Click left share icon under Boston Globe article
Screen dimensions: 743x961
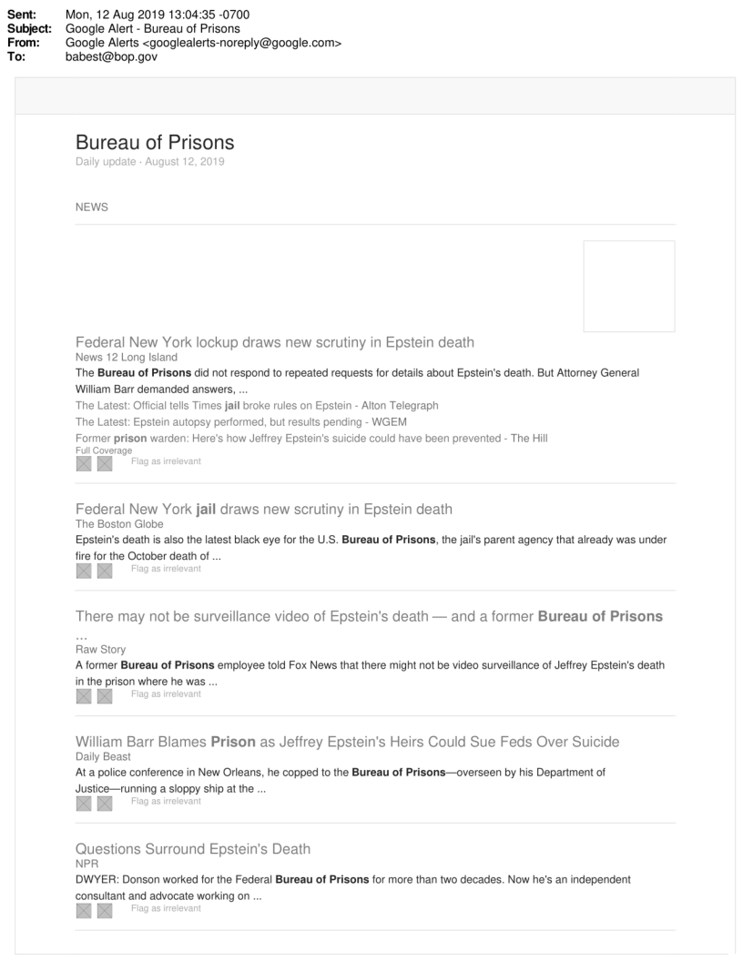pos(84,572)
